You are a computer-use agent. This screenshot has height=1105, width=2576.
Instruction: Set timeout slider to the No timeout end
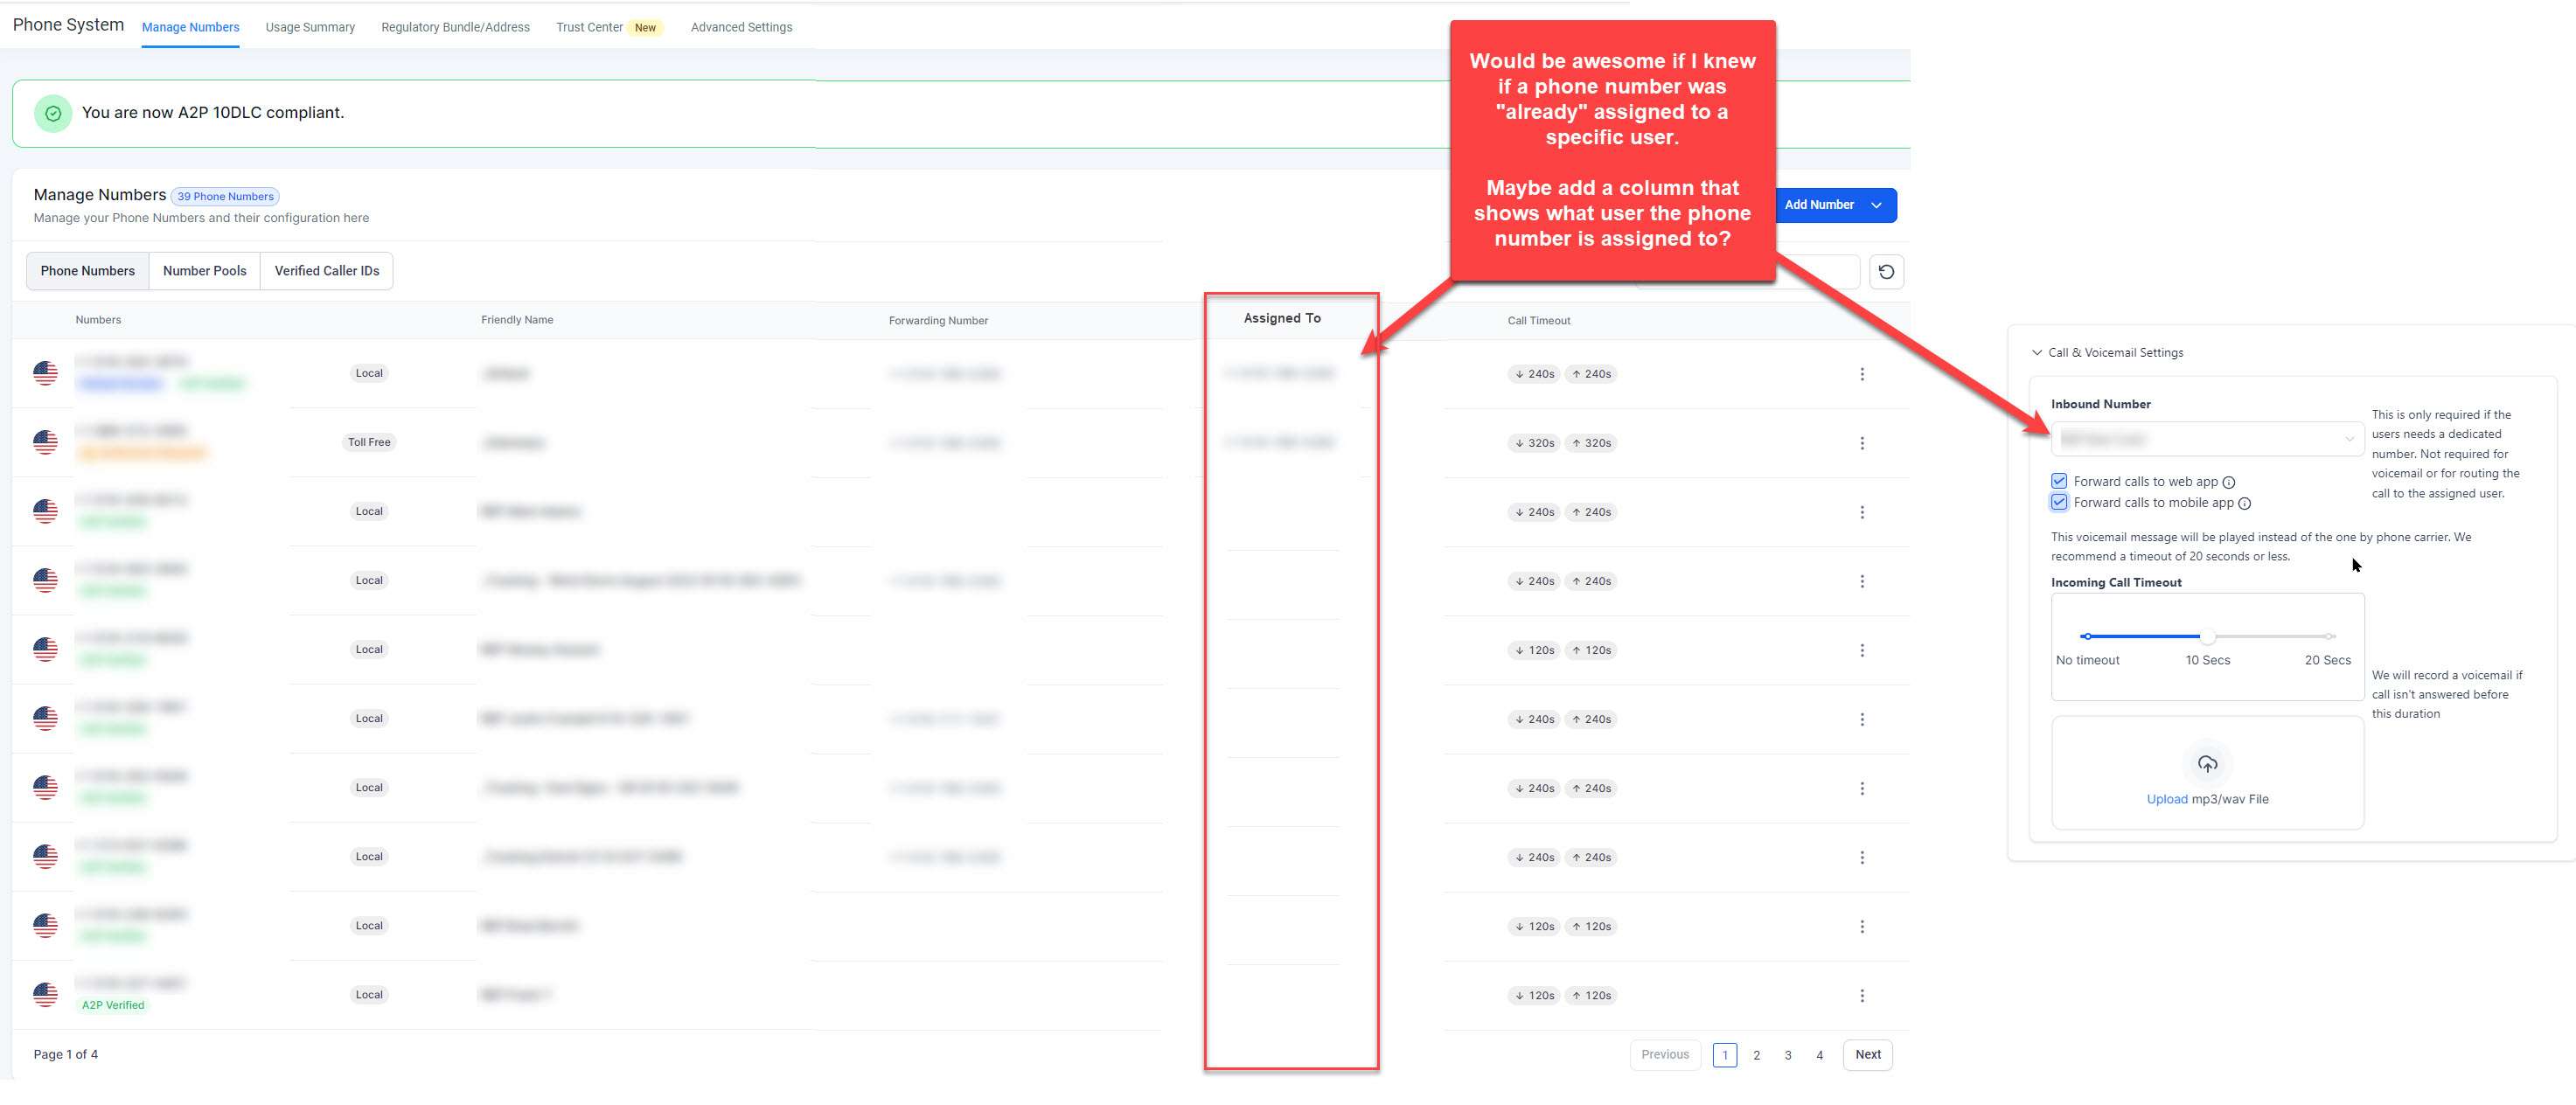pyautogui.click(x=2087, y=637)
